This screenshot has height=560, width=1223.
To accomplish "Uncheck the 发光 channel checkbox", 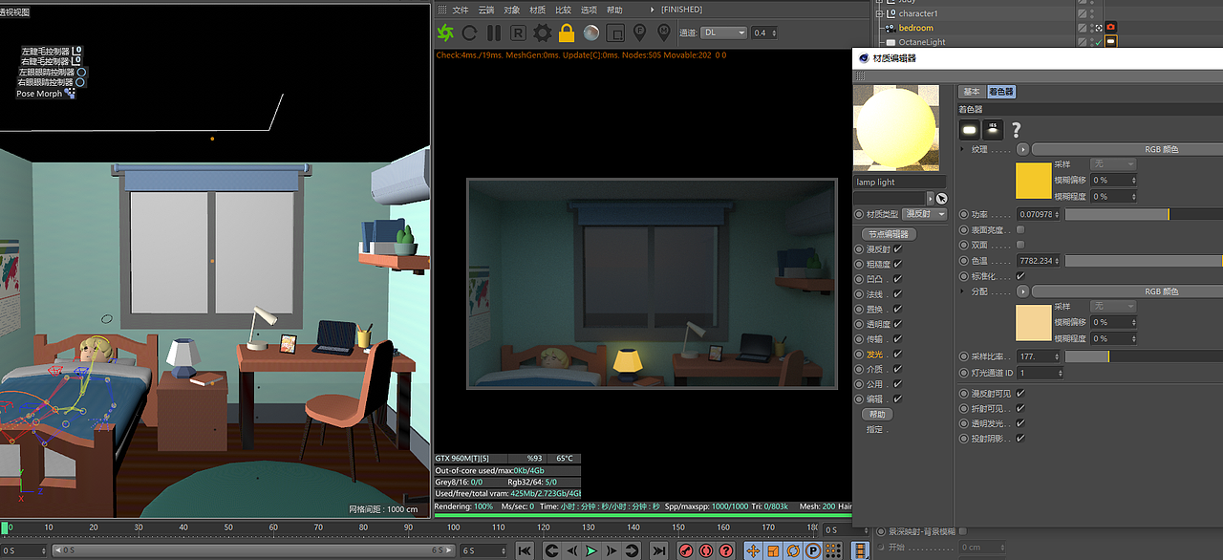I will (x=897, y=355).
